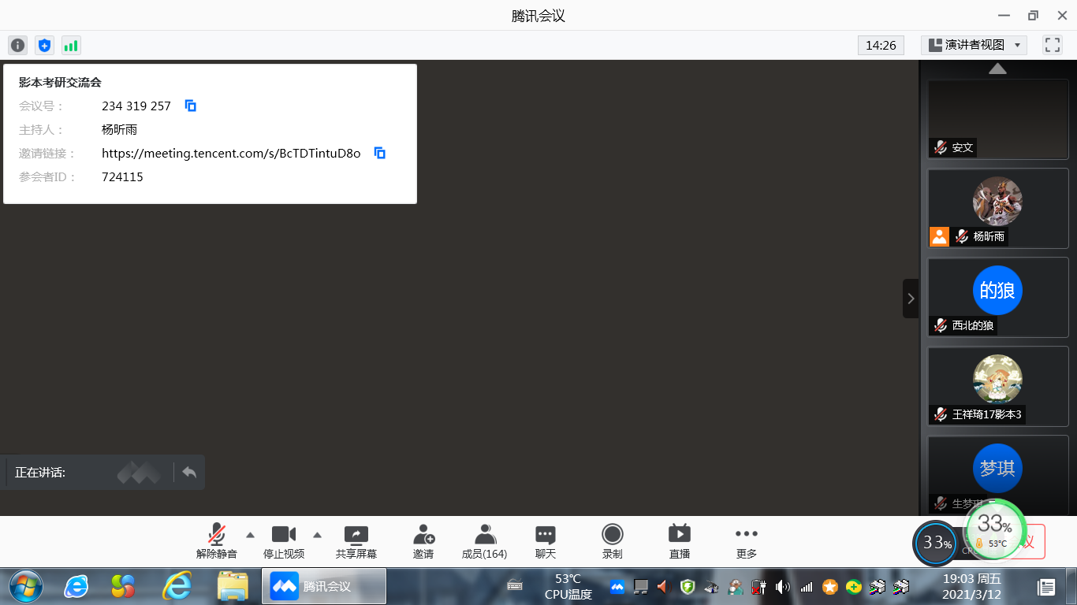Click muted mic icon beside 王祥琦17影本3
This screenshot has height=605, width=1077.
click(940, 414)
